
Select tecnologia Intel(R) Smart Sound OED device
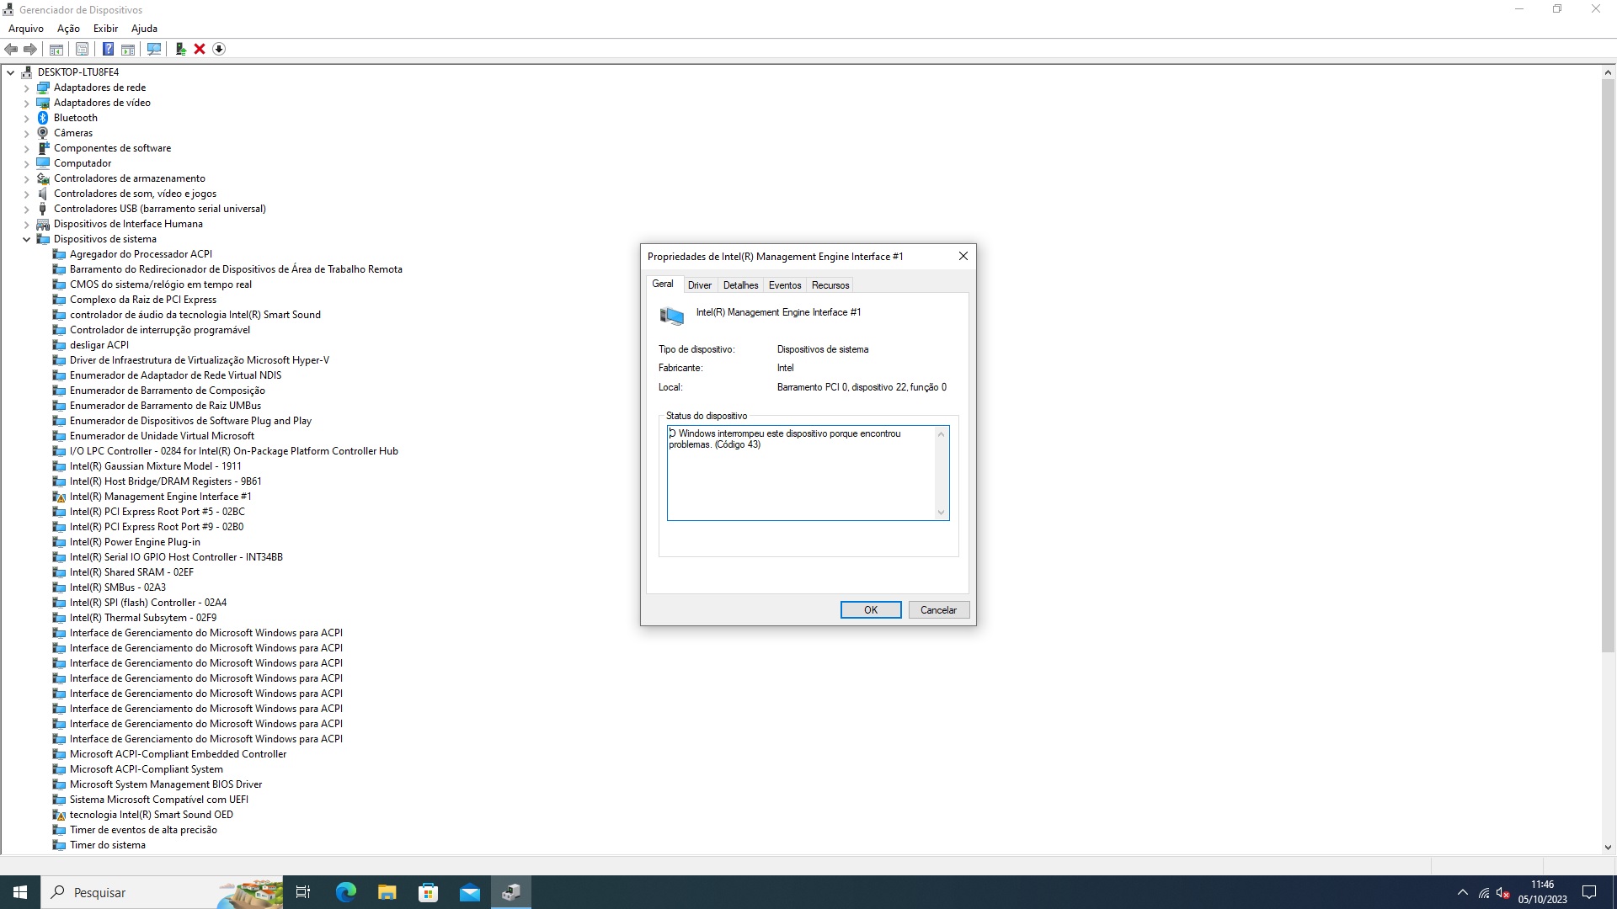click(x=151, y=815)
